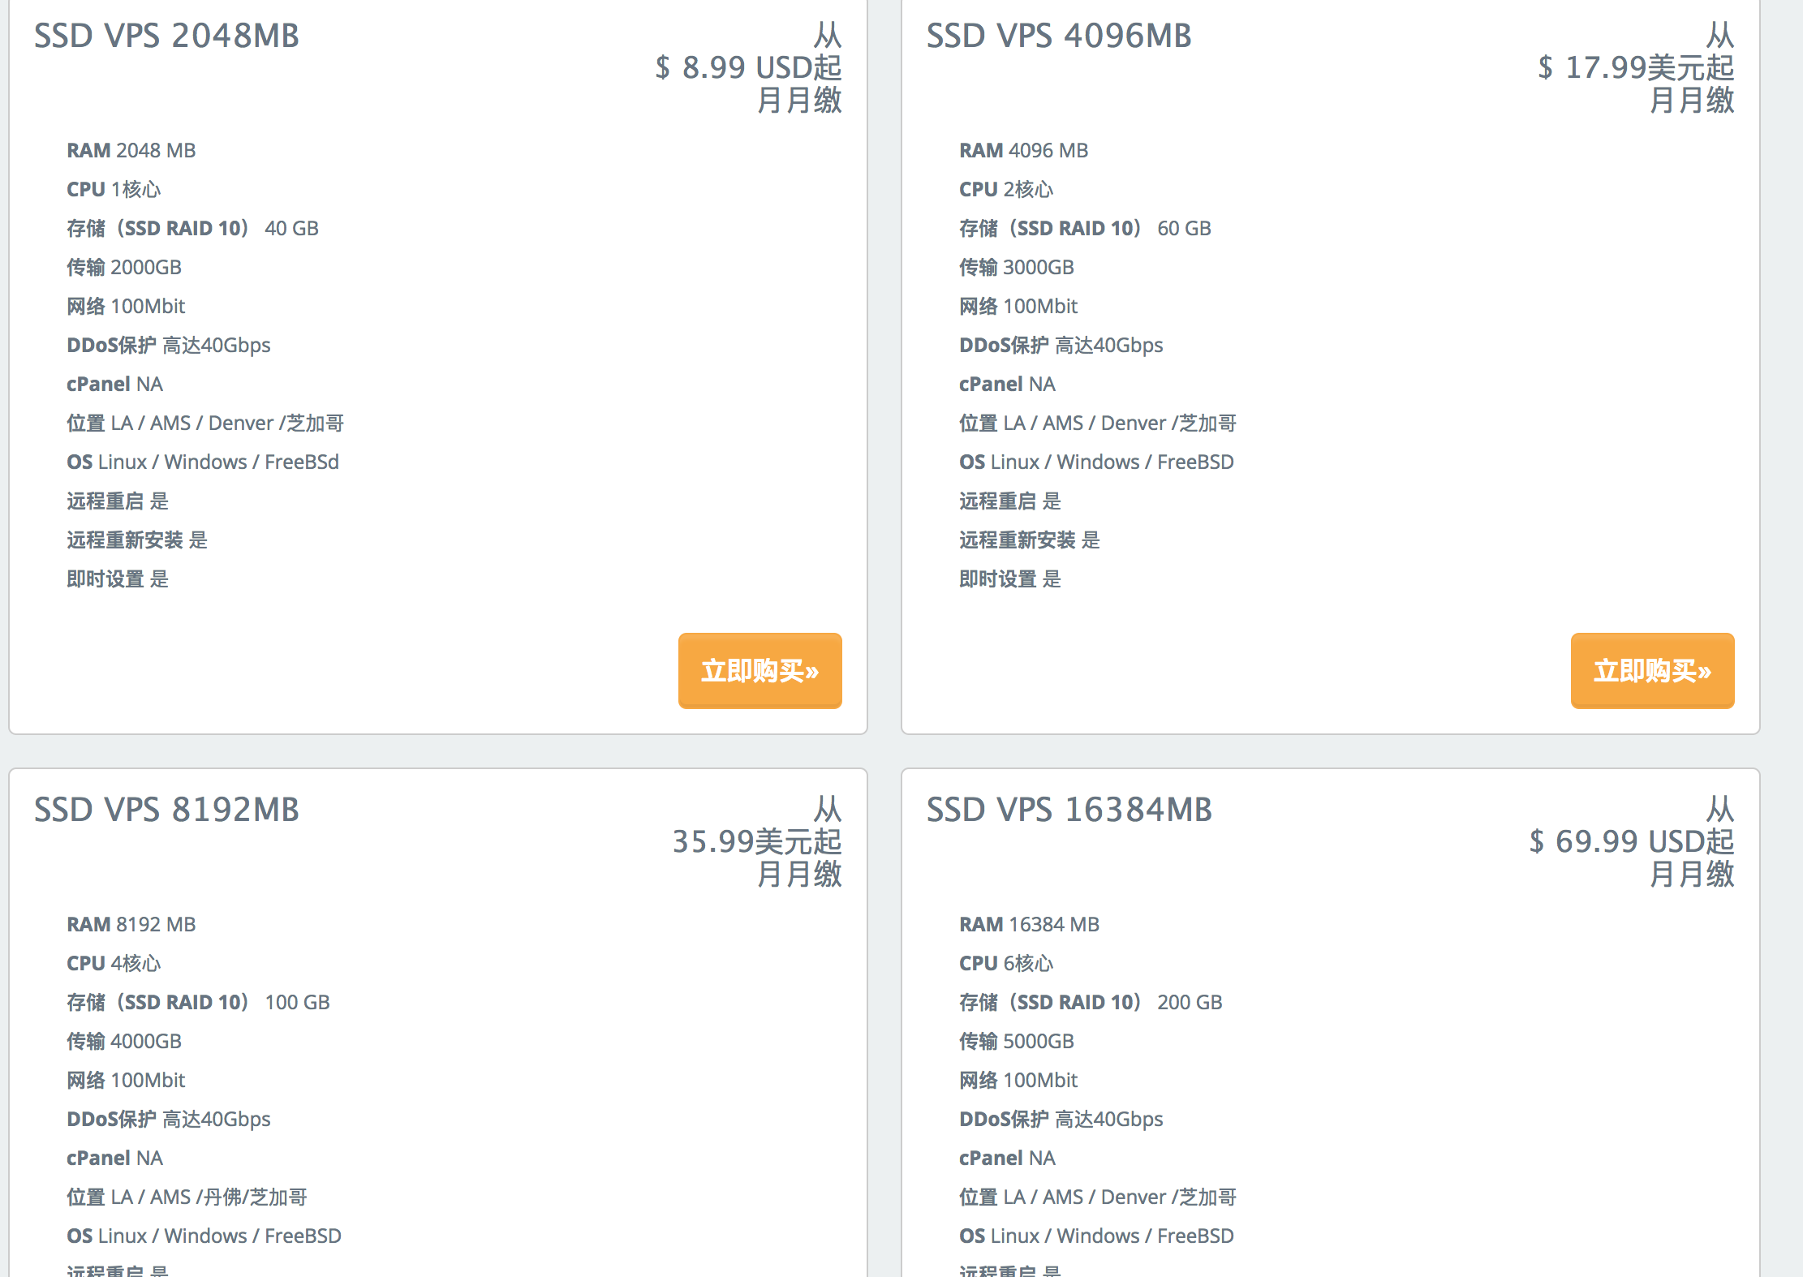This screenshot has width=1803, height=1277.
Task: Click 即时设置 是 in the 2048MB plan
Action: 118,578
